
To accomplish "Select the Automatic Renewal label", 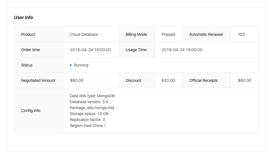I will coord(206,34).
